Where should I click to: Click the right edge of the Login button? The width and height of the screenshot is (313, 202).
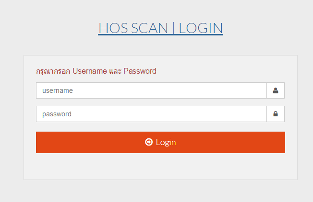pos(282,142)
